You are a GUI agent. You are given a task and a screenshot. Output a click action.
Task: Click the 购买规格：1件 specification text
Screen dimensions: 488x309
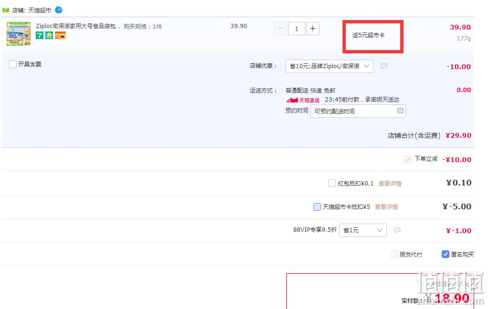pyautogui.click(x=143, y=26)
